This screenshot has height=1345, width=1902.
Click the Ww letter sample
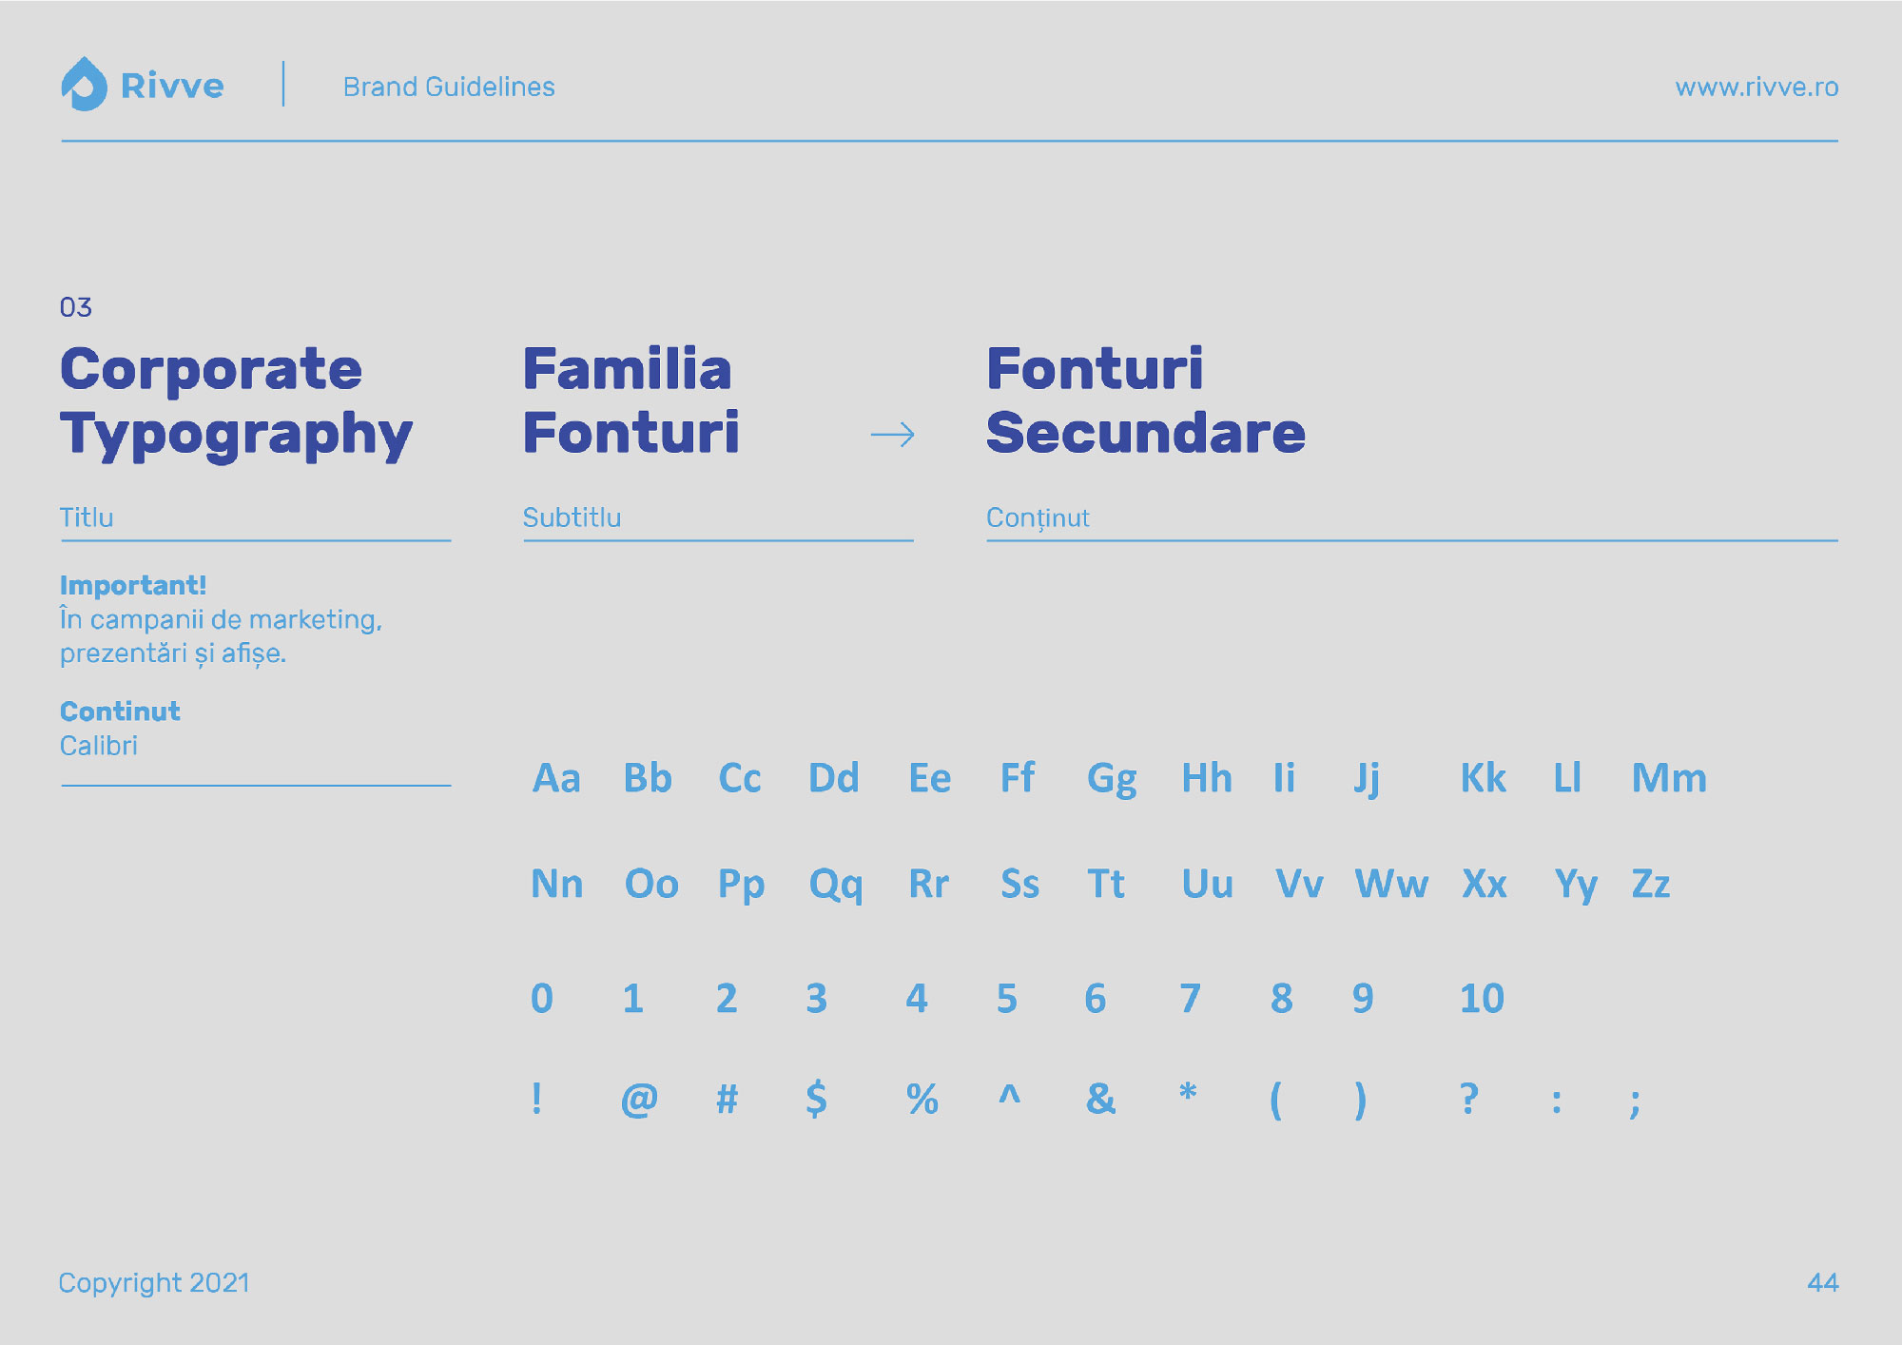click(x=1391, y=884)
